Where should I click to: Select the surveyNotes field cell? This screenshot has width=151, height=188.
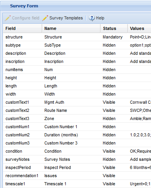(x=23, y=159)
